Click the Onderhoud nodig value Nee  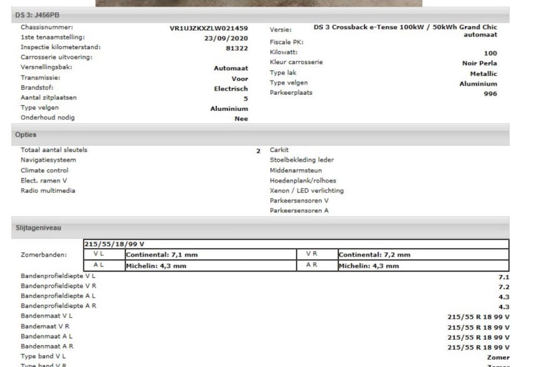(241, 119)
